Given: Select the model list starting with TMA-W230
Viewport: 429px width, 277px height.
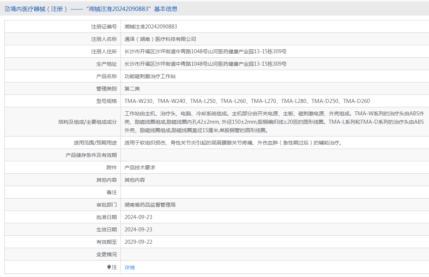Looking at the screenshot, I should pos(247,101).
